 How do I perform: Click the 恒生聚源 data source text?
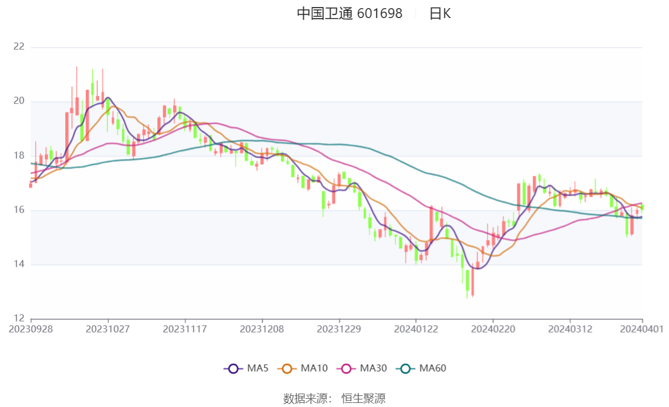[363, 399]
